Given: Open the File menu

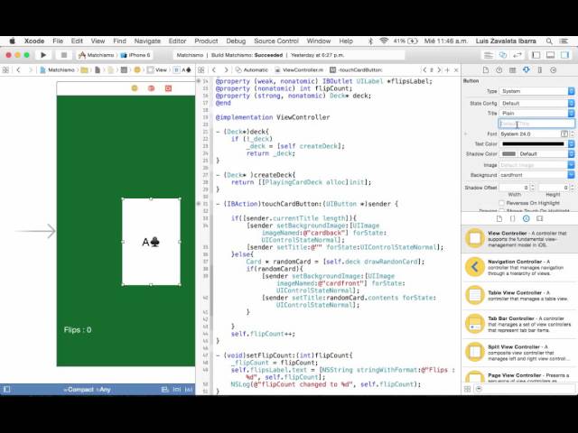Looking at the screenshot, I should (x=58, y=41).
